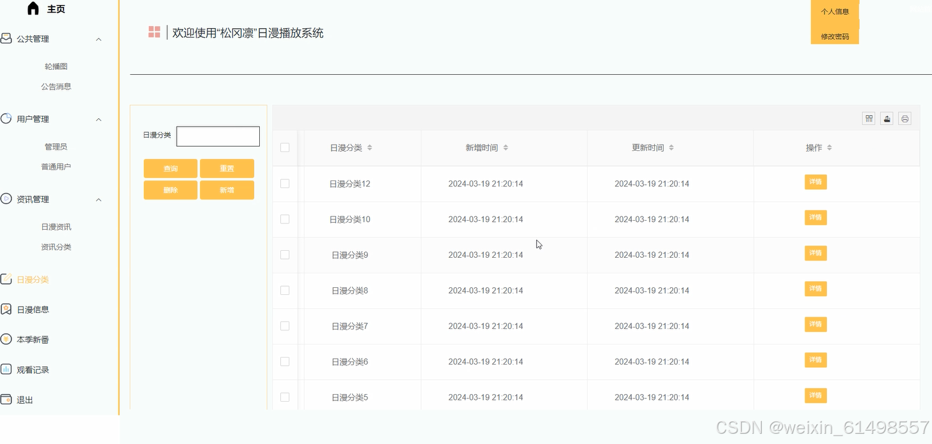Open 详情 for 日漫分类6
Screen dimensions: 932x444
click(815, 360)
